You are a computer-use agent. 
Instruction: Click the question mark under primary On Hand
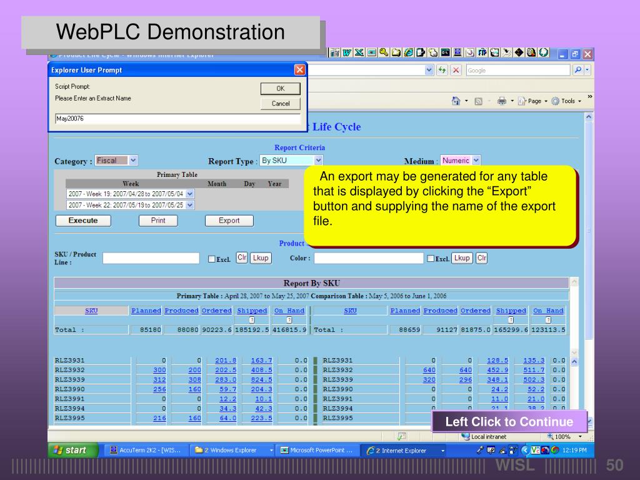289,320
